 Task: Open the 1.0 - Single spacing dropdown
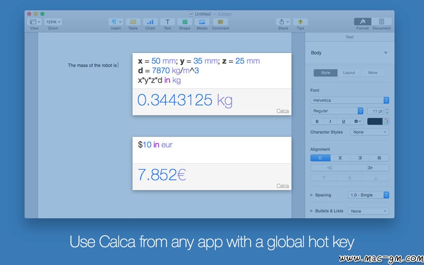[368, 195]
